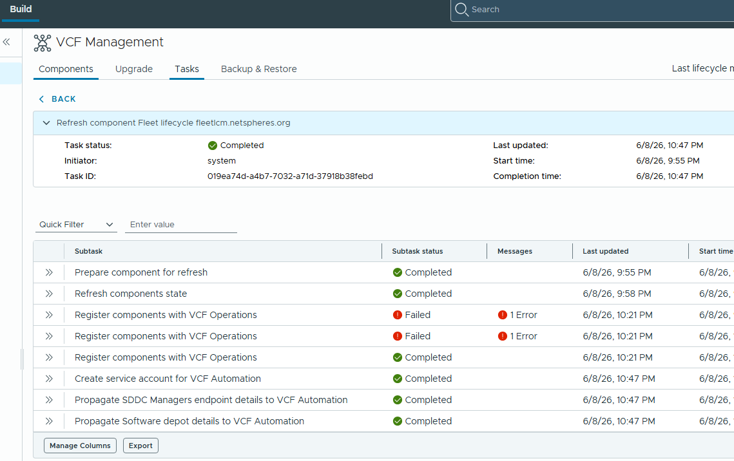Click green check for Propagate Software depot row
Image resolution: width=734 pixels, height=461 pixels.
[398, 421]
